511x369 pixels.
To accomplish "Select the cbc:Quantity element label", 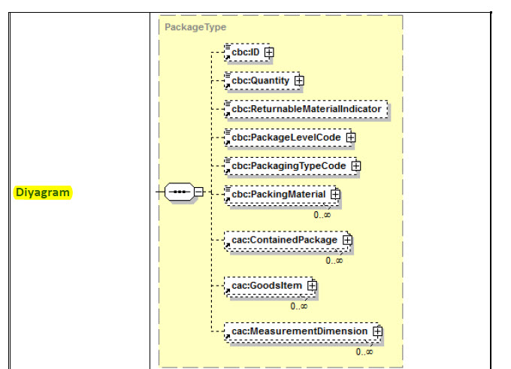I will [260, 80].
